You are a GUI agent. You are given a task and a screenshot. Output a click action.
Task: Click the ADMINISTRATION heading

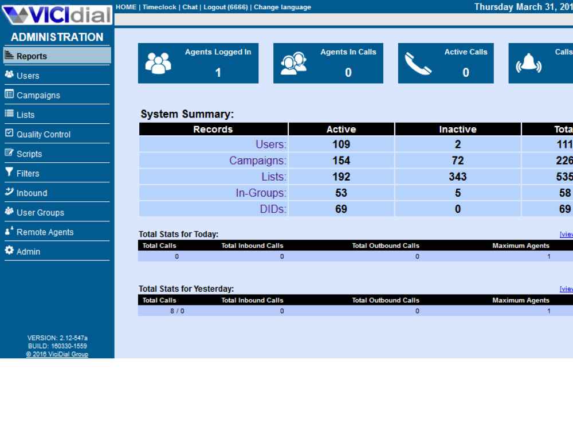coord(57,37)
